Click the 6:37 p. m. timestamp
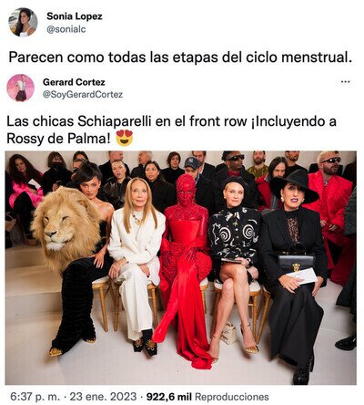 click(x=35, y=397)
